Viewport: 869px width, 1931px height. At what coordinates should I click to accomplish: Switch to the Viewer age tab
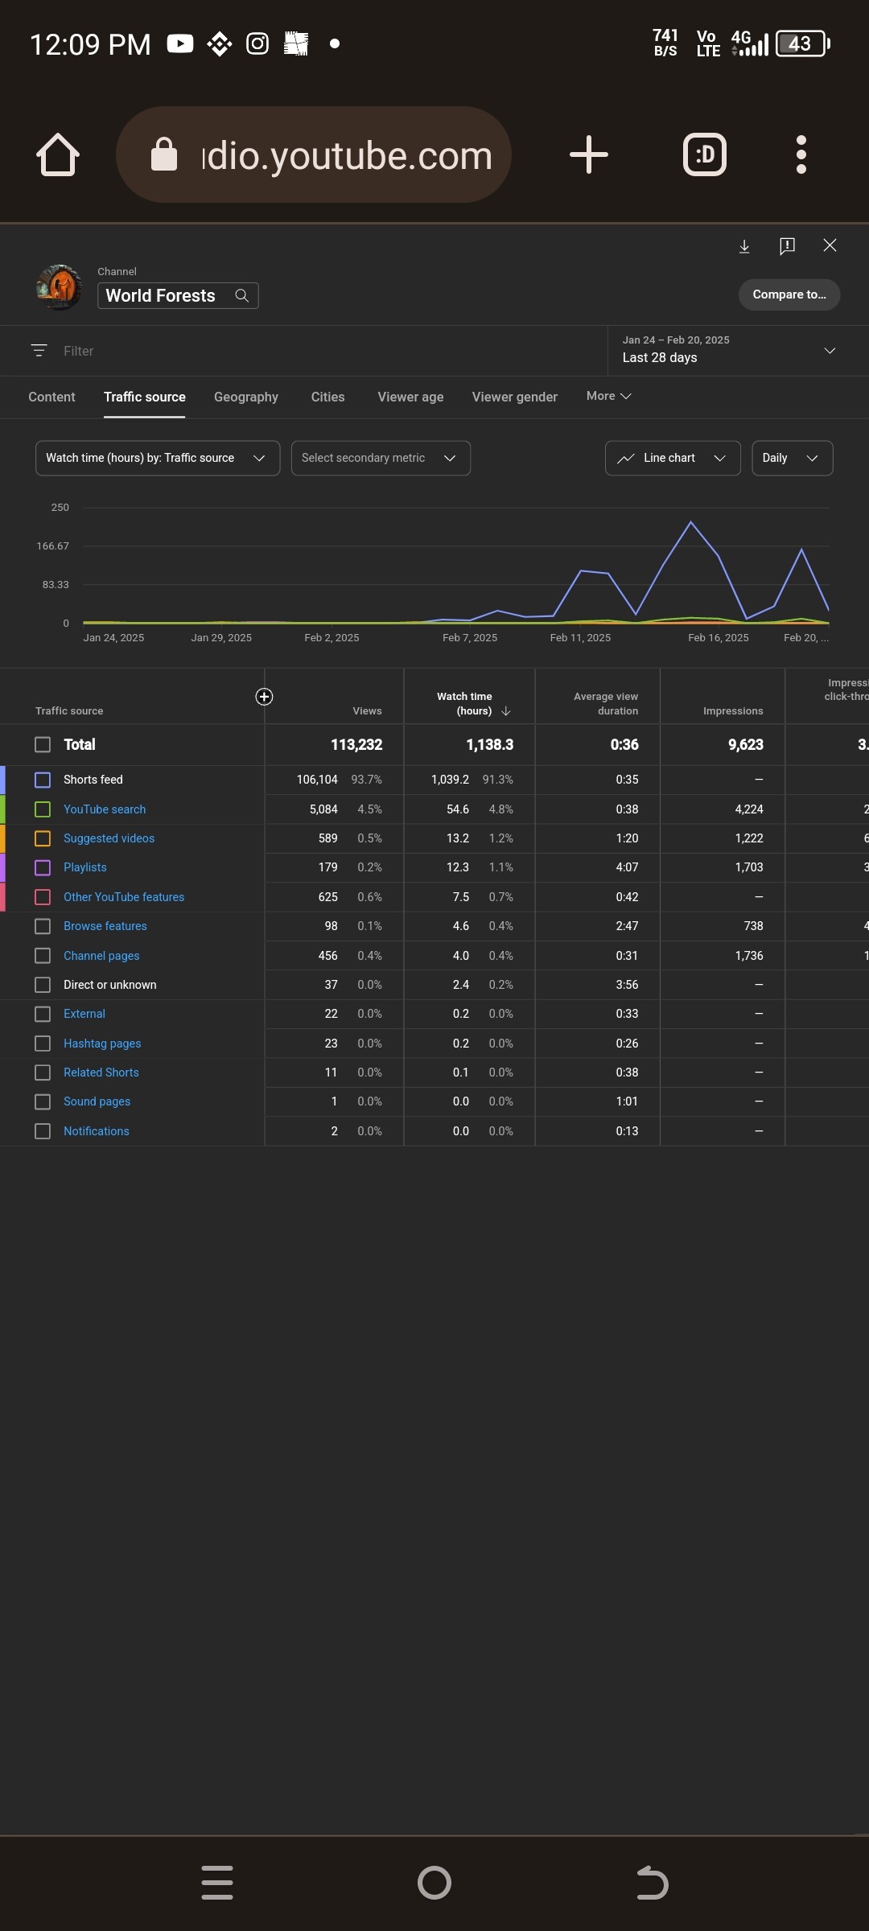pyautogui.click(x=410, y=397)
